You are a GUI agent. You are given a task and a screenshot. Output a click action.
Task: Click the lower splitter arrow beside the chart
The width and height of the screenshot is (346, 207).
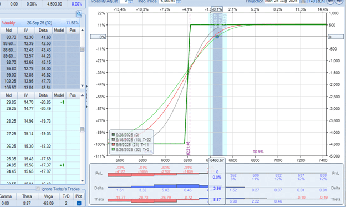click(x=86, y=107)
